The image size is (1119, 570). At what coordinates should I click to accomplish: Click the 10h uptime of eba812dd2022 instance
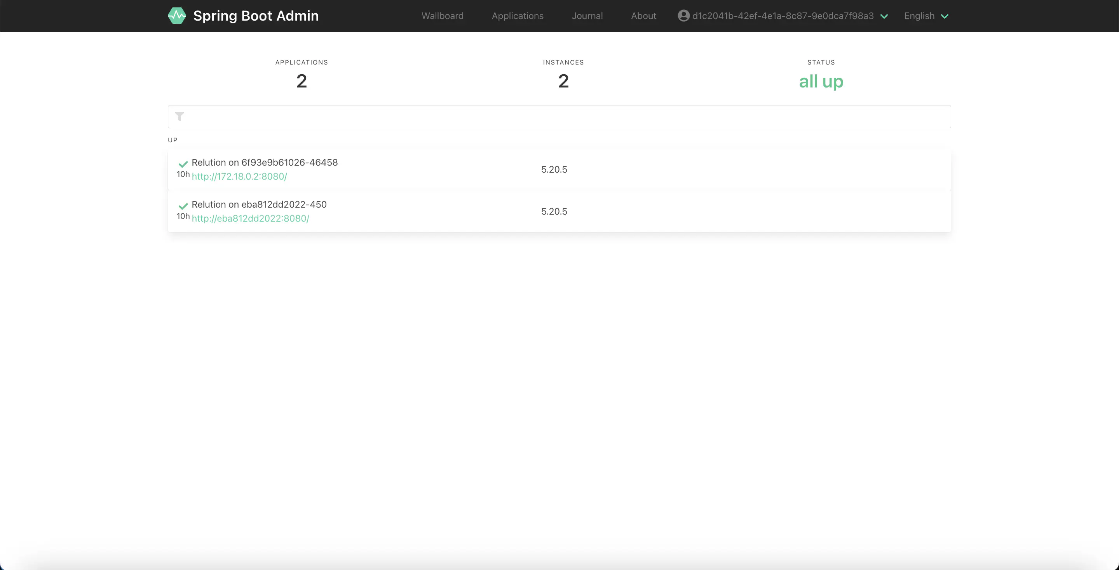[x=183, y=217]
